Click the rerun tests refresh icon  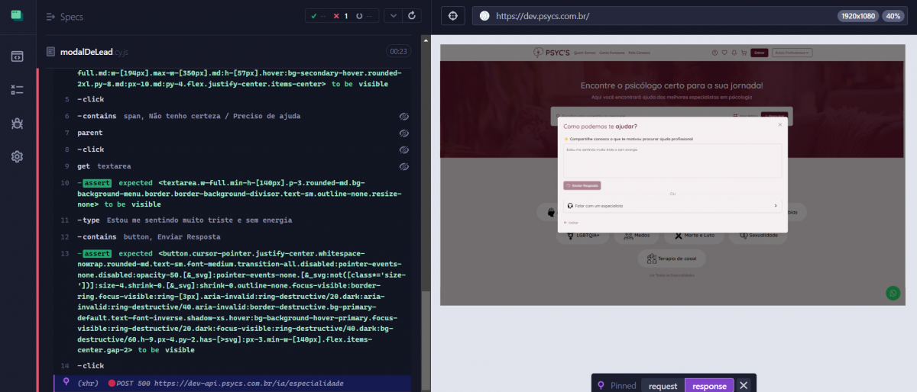pos(412,15)
